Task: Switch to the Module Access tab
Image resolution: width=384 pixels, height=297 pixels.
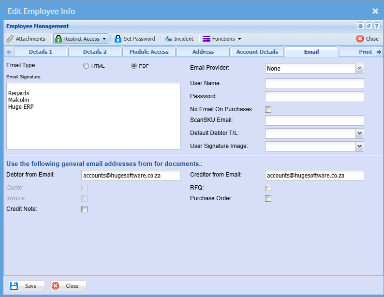Action: click(149, 52)
